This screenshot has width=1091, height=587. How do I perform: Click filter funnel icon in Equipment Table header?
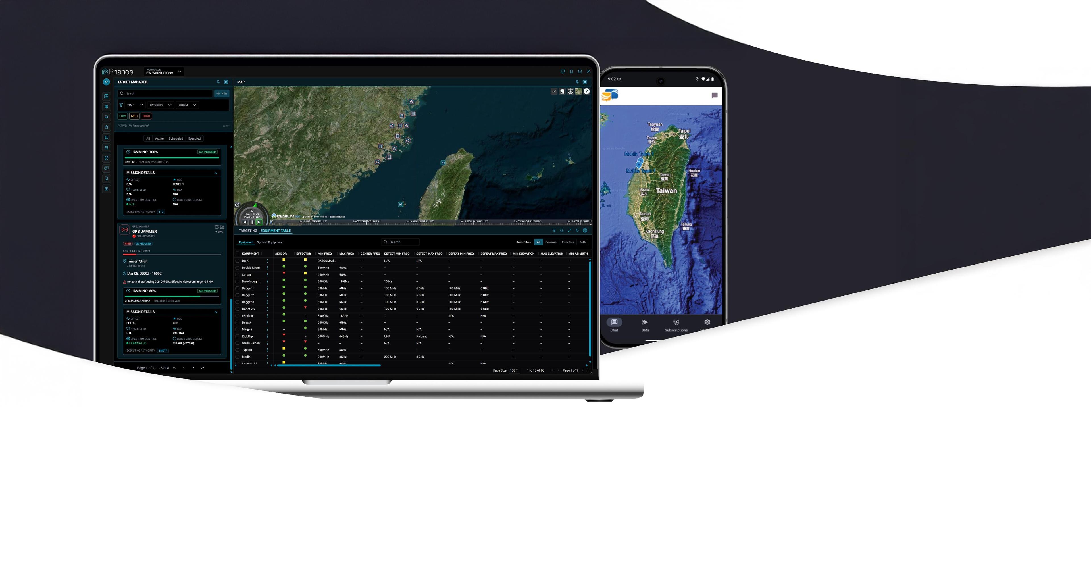(x=554, y=230)
